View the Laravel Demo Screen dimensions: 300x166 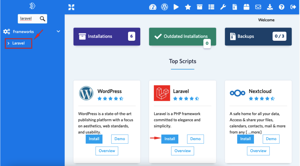tap(195, 139)
